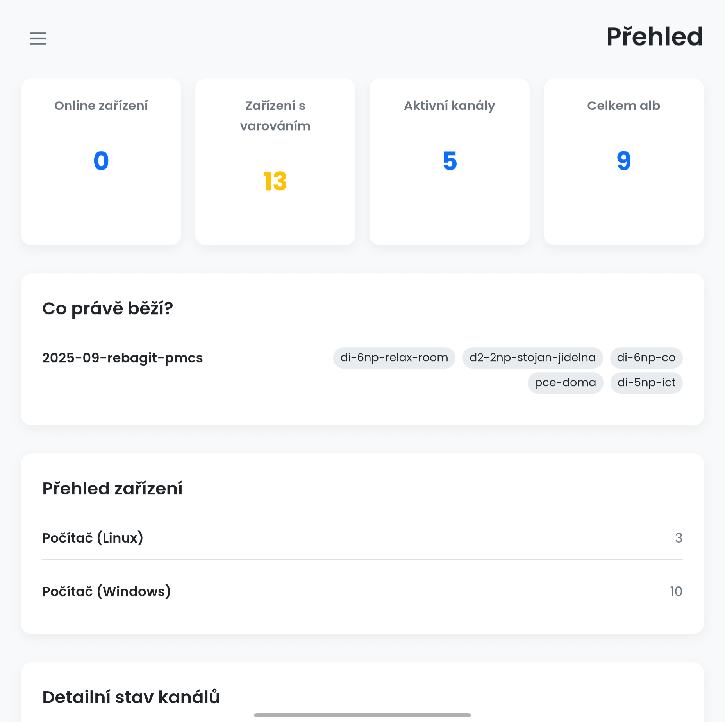This screenshot has height=722, width=725.
Task: Click the di-6np-relax-room device tag
Action: click(x=394, y=358)
